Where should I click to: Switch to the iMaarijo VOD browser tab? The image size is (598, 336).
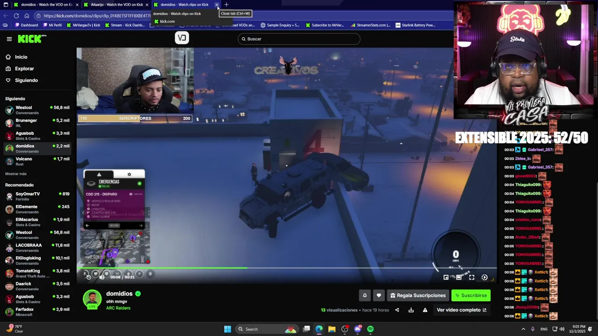point(117,5)
